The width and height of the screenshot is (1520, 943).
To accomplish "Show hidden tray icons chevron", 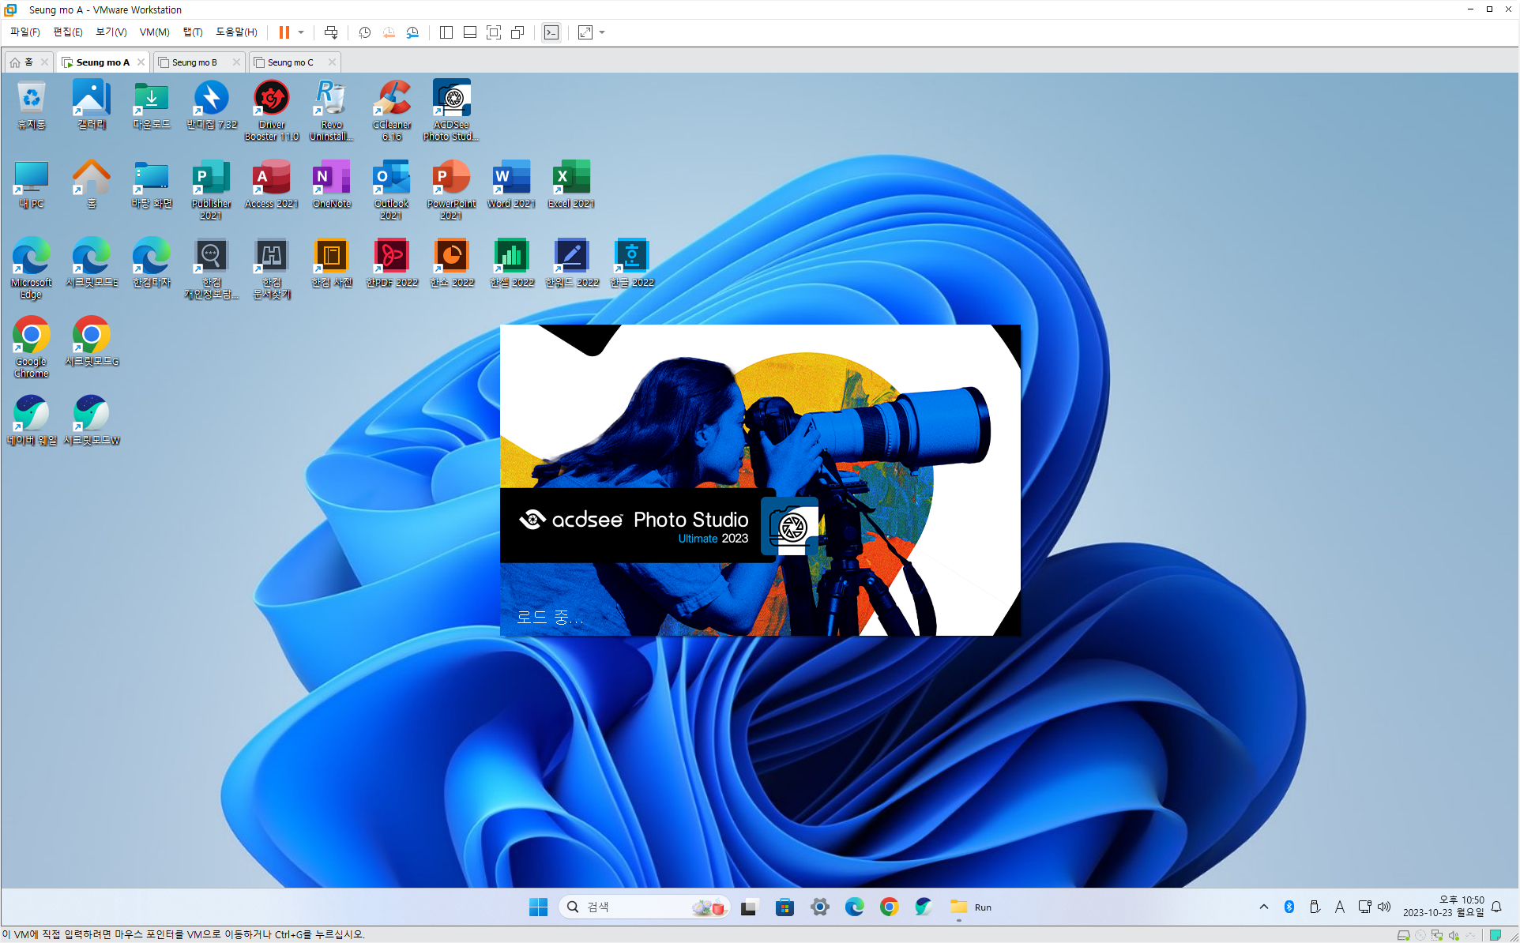I will click(x=1264, y=907).
